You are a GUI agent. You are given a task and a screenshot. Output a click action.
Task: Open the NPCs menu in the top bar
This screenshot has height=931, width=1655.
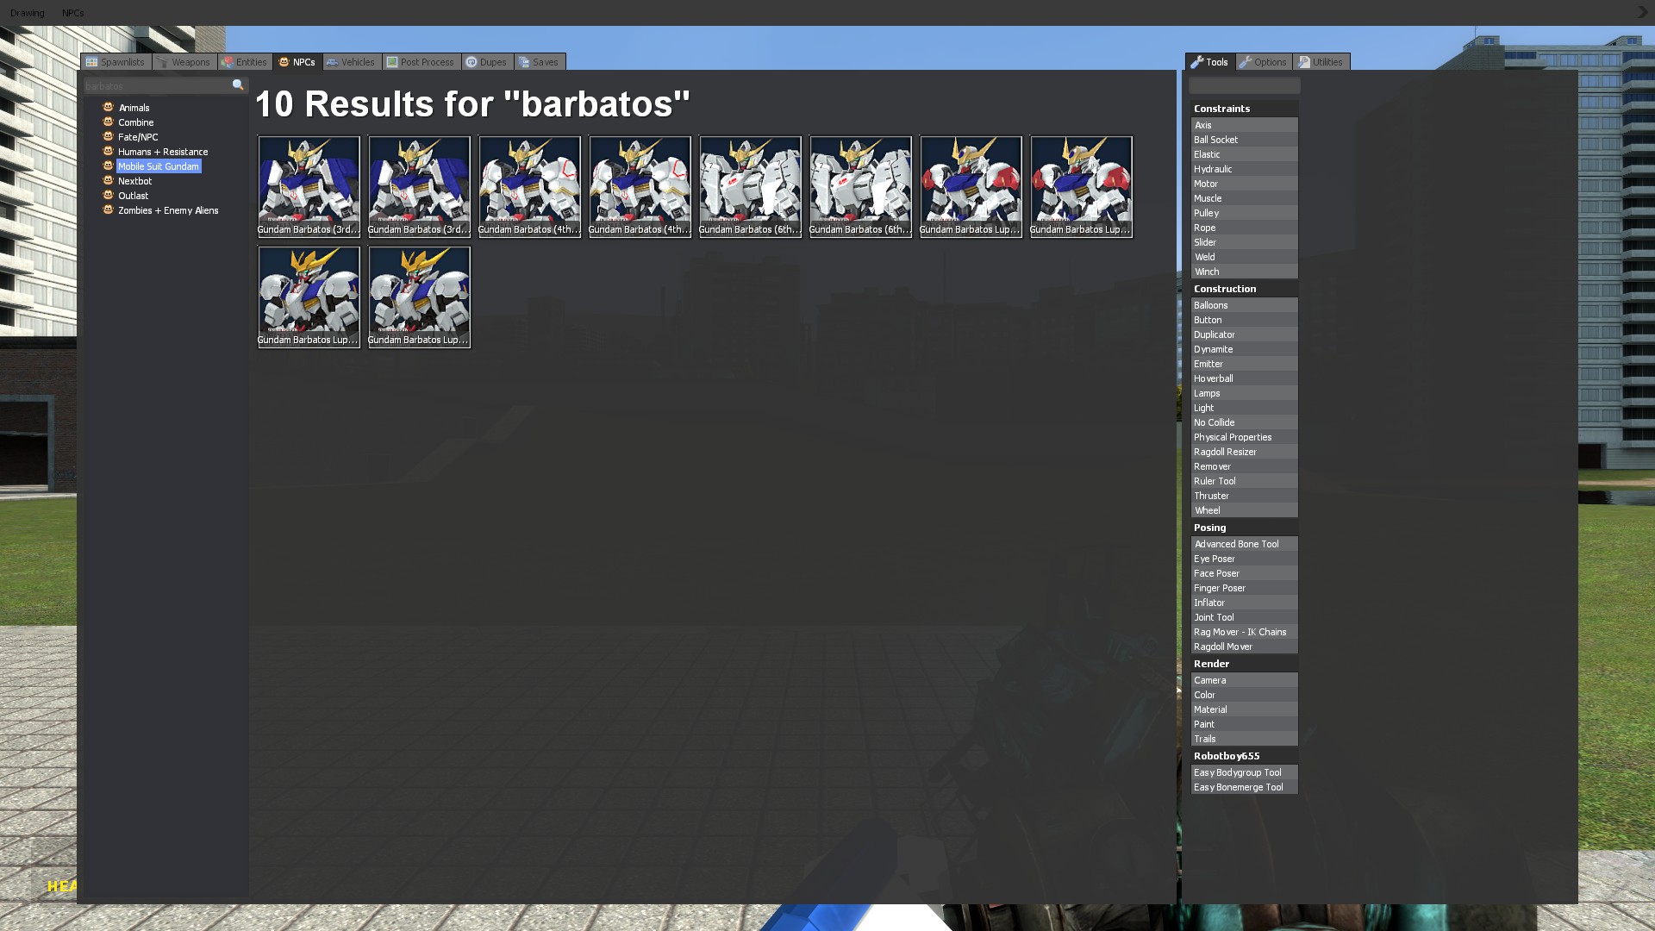click(x=73, y=13)
